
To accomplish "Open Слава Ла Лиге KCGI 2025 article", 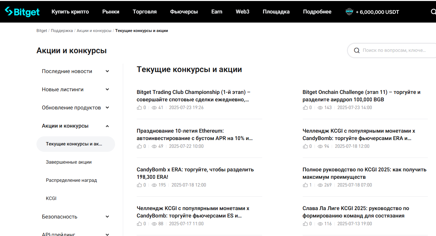I will pyautogui.click(x=356, y=212).
